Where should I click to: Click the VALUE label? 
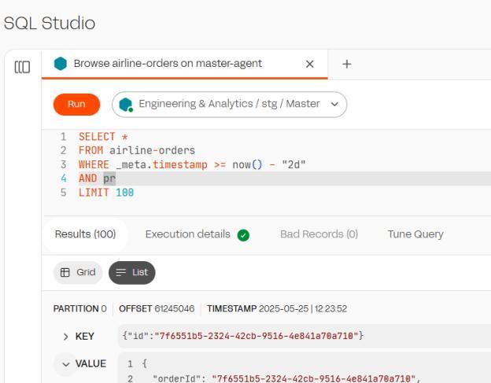click(x=90, y=364)
